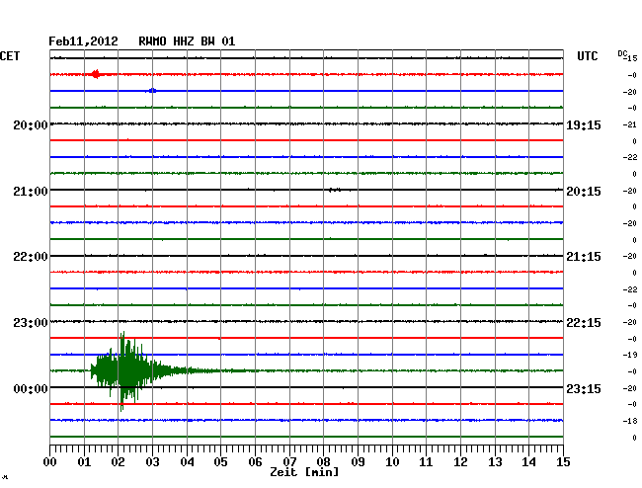Image resolution: width=642 pixels, height=488 pixels.
Task: Click the small blue burst on the blue trace
Action: [x=152, y=91]
